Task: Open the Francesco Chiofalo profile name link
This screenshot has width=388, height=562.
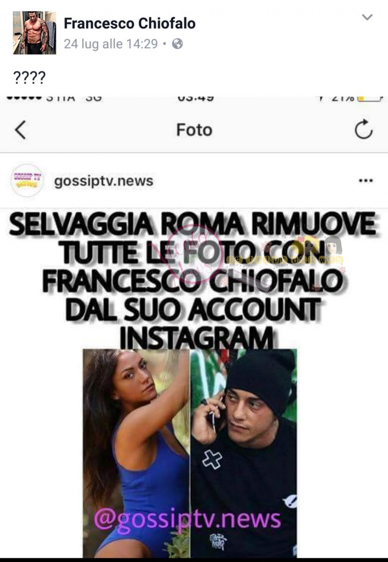Action: (x=130, y=23)
